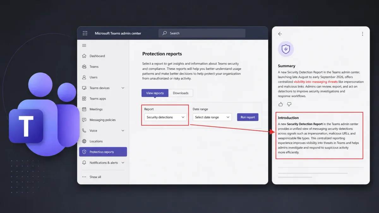Click the Protection reports shield icon

[84, 152]
